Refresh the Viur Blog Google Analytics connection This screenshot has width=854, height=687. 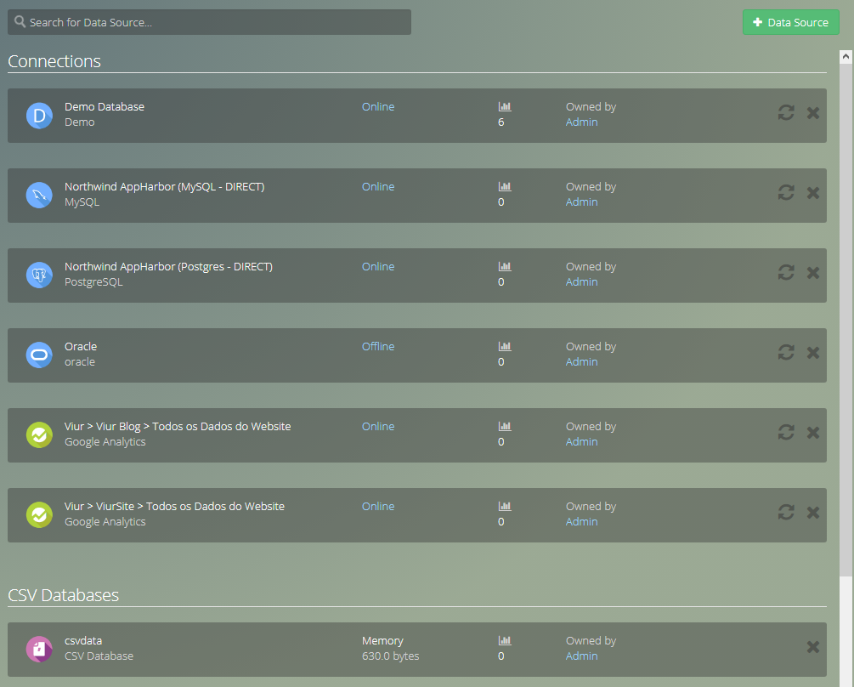point(786,432)
